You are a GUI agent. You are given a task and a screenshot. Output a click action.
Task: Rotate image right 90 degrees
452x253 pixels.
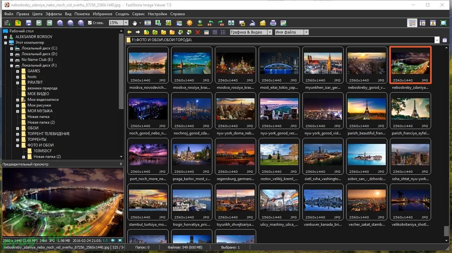click(x=221, y=23)
